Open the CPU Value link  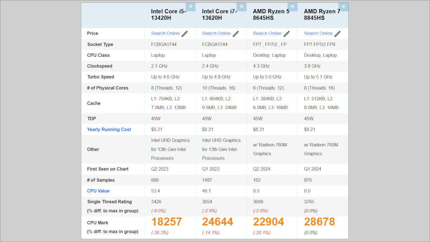(98, 191)
